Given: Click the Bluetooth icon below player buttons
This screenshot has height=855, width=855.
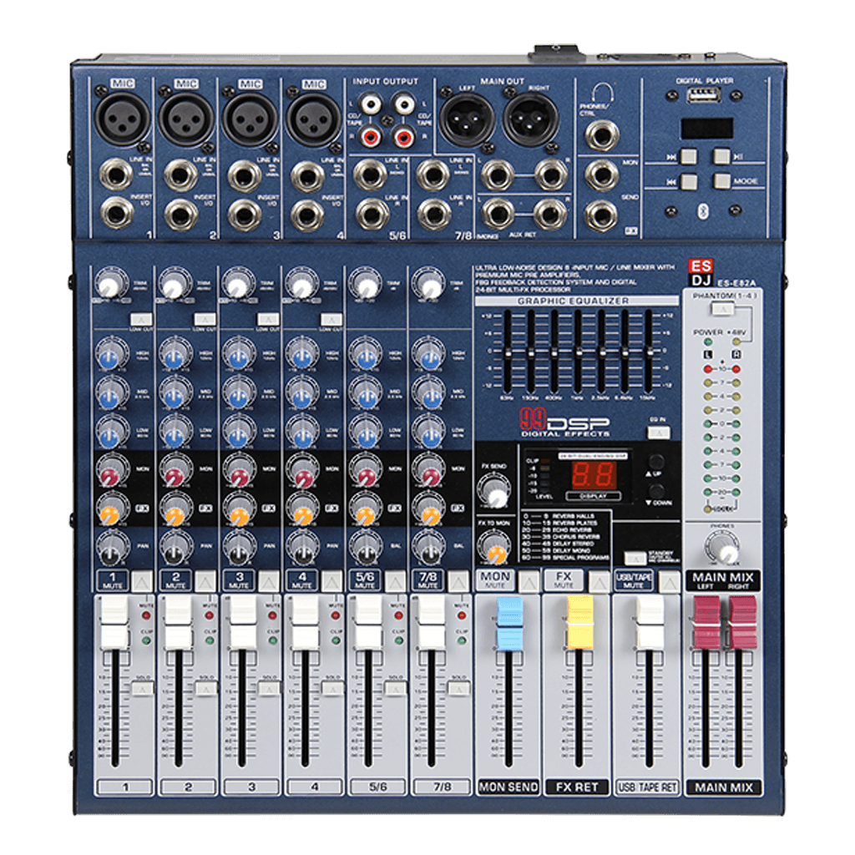Looking at the screenshot, I should [703, 210].
